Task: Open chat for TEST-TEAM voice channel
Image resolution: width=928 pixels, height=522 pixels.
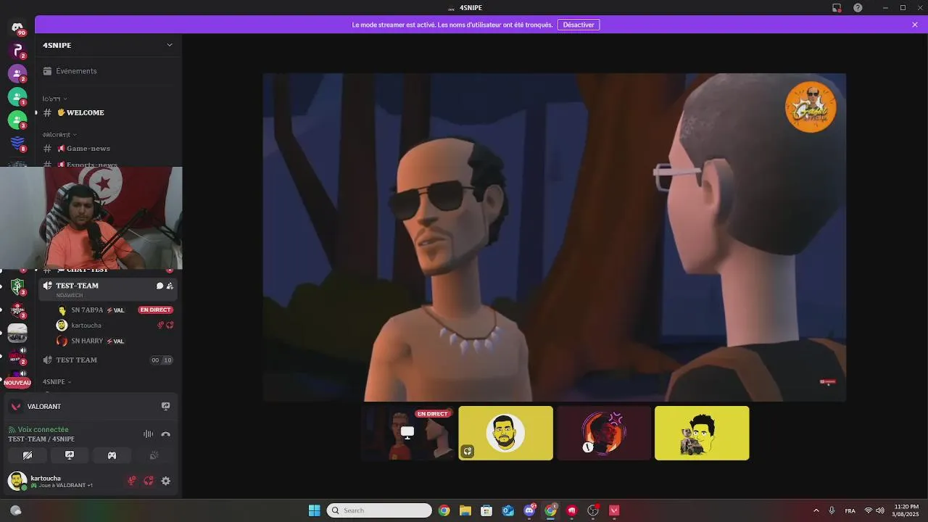Action: coord(159,286)
